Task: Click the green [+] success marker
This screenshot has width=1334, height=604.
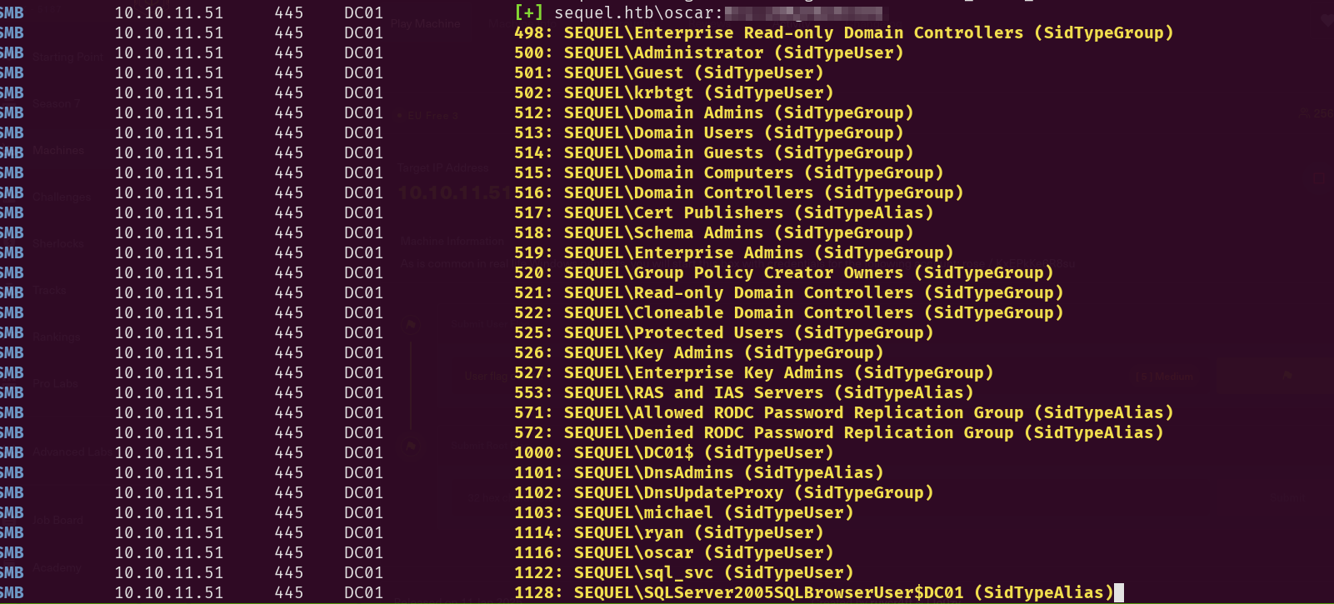Action: point(529,12)
